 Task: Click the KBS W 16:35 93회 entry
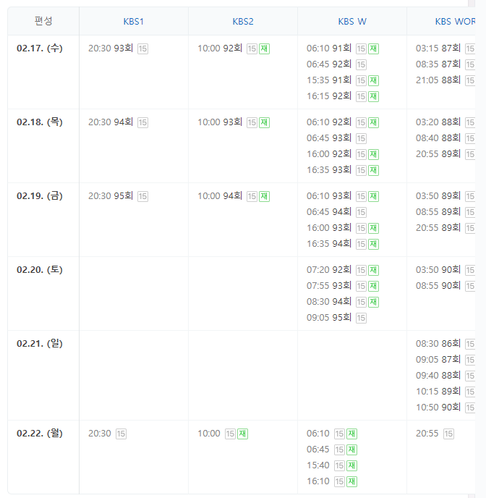pyautogui.click(x=329, y=170)
